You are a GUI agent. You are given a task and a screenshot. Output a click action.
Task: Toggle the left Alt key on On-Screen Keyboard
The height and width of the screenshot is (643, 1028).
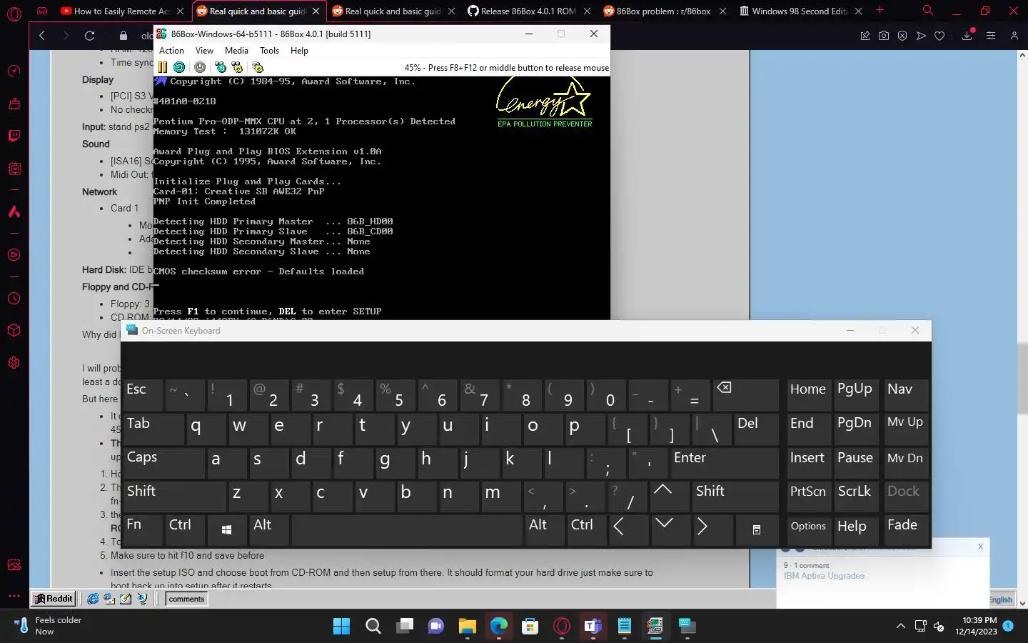tap(270, 530)
